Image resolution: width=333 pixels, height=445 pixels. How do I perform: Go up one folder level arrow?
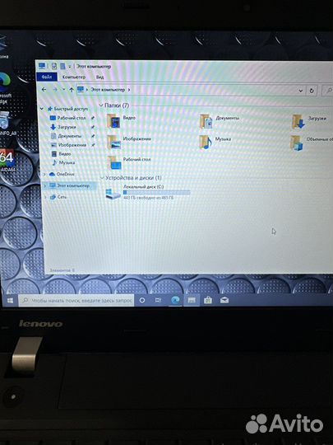(x=72, y=90)
